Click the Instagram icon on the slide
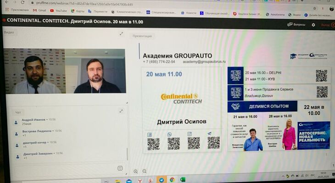The height and width of the screenshot is (183, 335). 190,134
